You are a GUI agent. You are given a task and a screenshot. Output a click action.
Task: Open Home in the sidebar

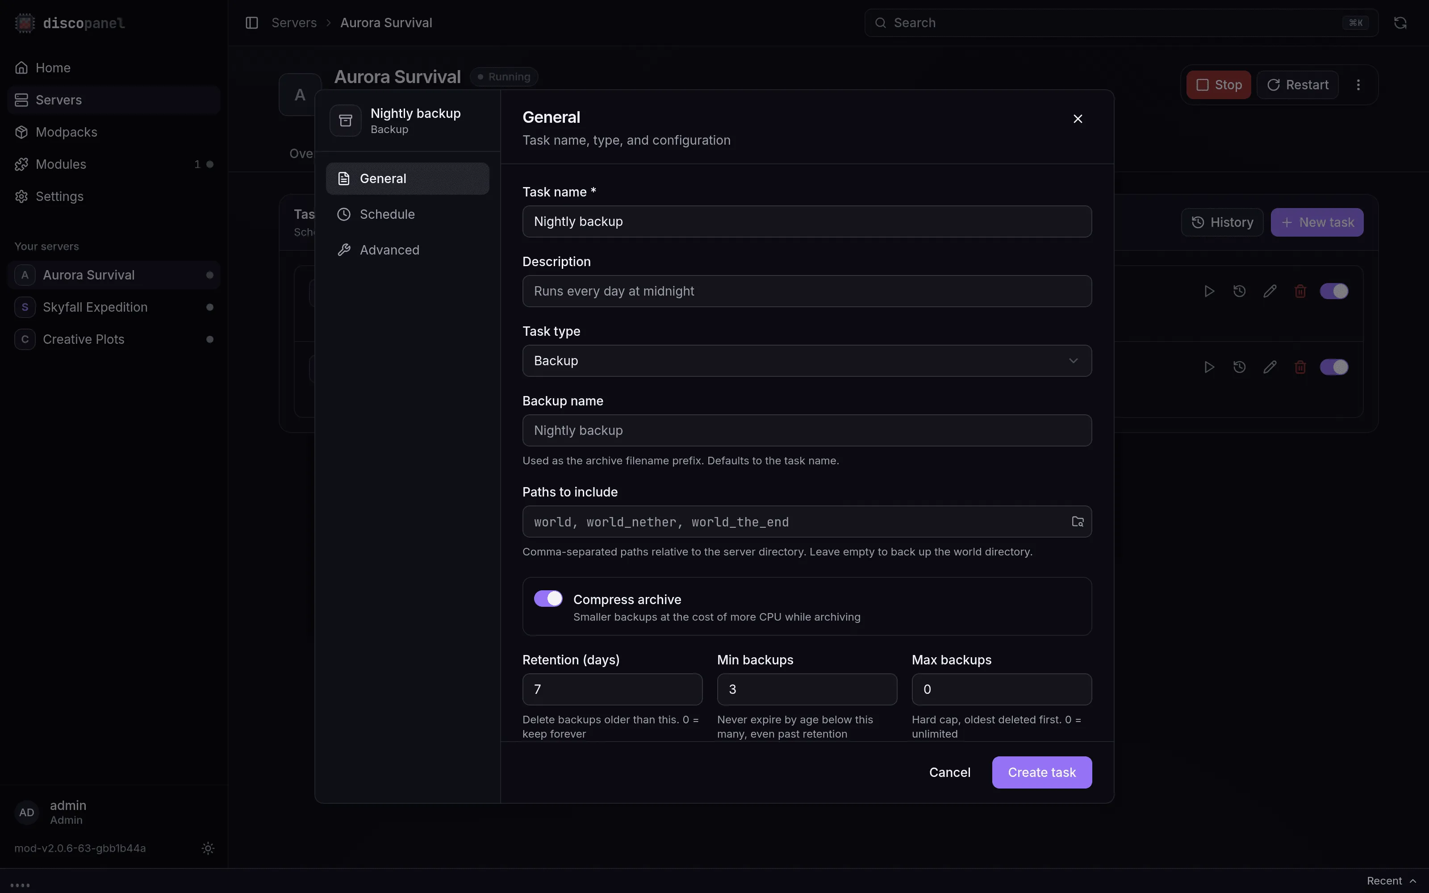(x=114, y=68)
